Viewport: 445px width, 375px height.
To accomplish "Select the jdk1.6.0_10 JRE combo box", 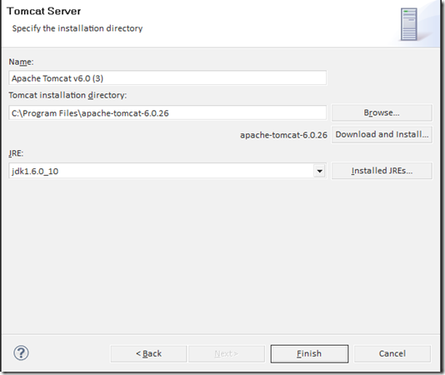I will pyautogui.click(x=167, y=171).
